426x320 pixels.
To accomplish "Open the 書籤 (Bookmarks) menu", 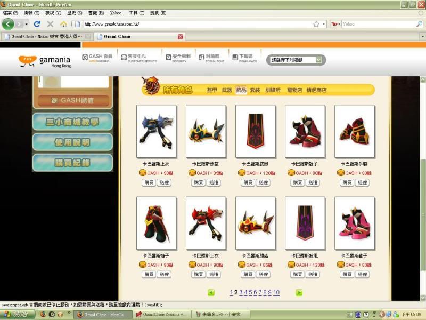I will 96,13.
